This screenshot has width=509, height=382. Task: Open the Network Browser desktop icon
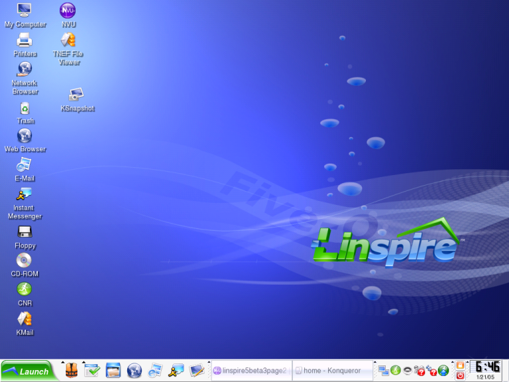(25, 69)
